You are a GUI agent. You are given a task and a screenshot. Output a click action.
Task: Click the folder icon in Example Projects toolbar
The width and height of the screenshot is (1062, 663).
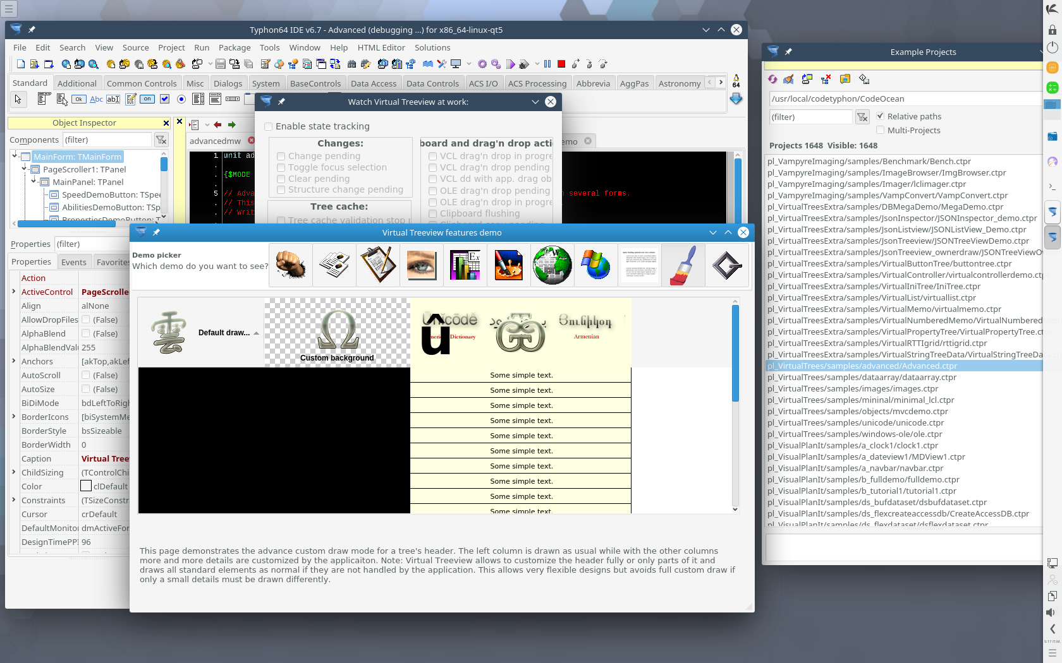click(x=845, y=79)
